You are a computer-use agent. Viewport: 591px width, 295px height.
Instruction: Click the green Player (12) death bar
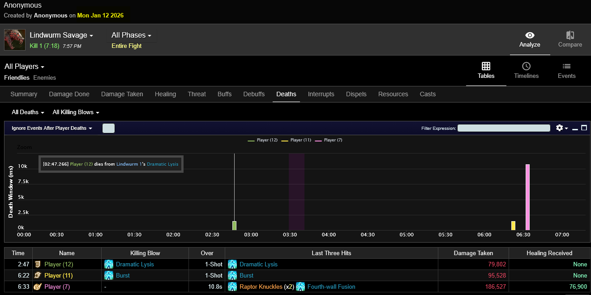click(234, 226)
